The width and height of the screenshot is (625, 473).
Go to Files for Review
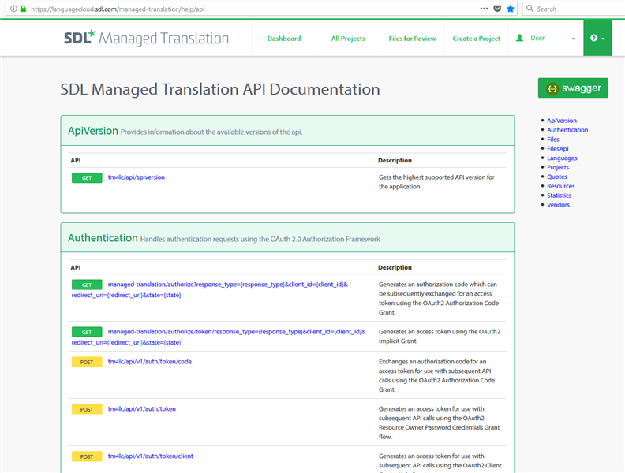pos(412,39)
